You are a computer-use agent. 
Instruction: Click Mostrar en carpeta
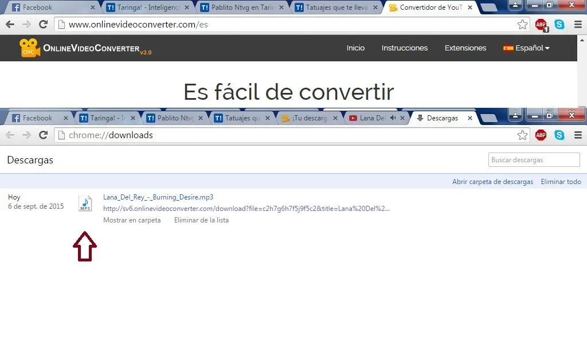(132, 220)
